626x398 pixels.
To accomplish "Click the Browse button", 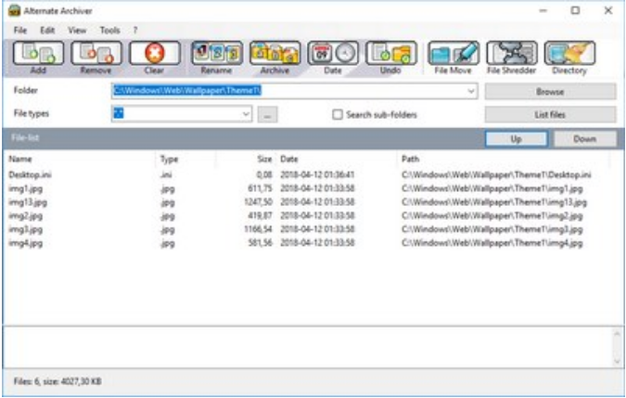I will 550,92.
